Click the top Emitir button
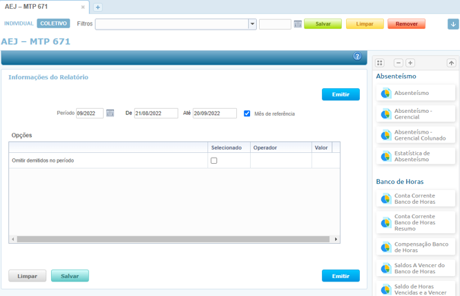Image resolution: width=460 pixels, height=296 pixels. pos(341,94)
